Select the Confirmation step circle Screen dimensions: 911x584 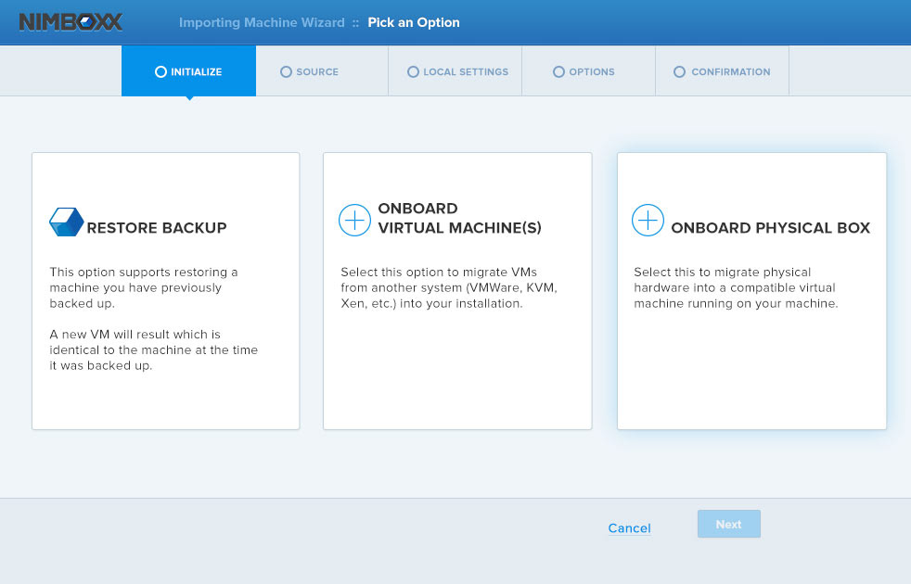pos(679,71)
